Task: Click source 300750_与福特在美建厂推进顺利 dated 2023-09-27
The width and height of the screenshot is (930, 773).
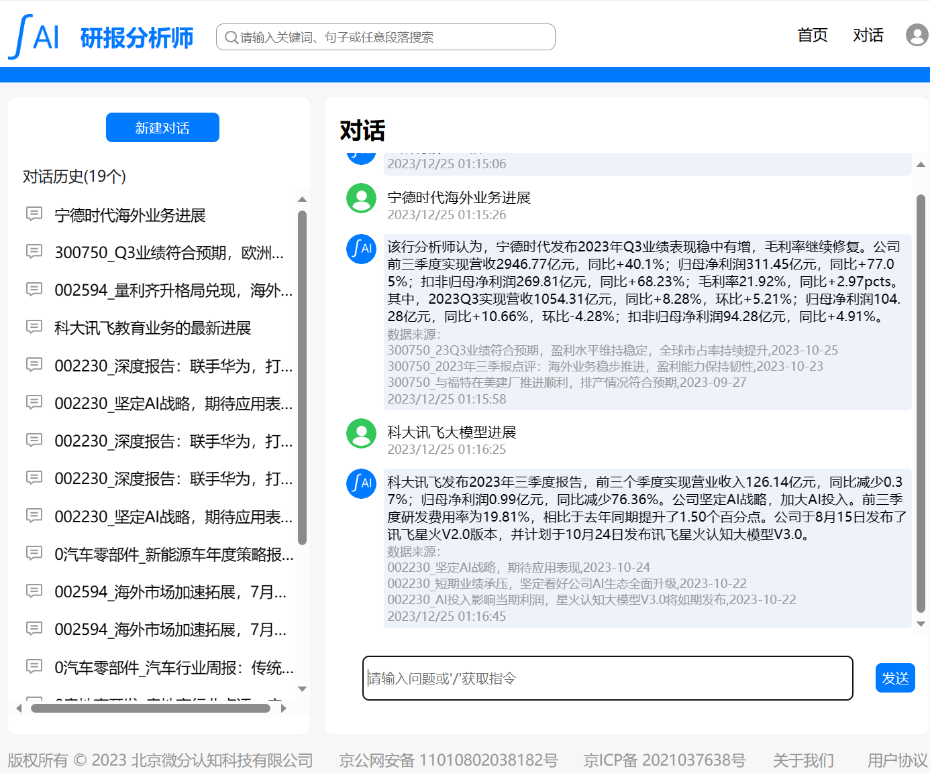Action: pos(567,382)
